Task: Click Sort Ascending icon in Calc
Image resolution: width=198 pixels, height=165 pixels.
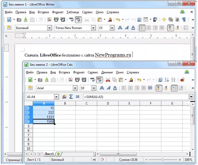Action: click(167, 80)
